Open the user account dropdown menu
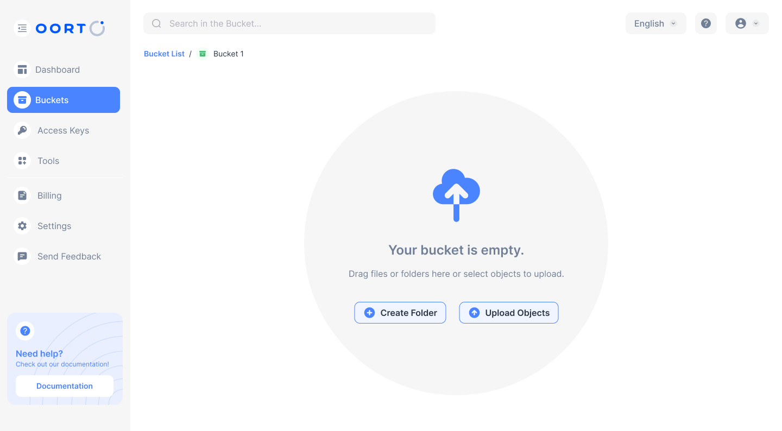Viewport: 782px width, 431px height. click(747, 23)
